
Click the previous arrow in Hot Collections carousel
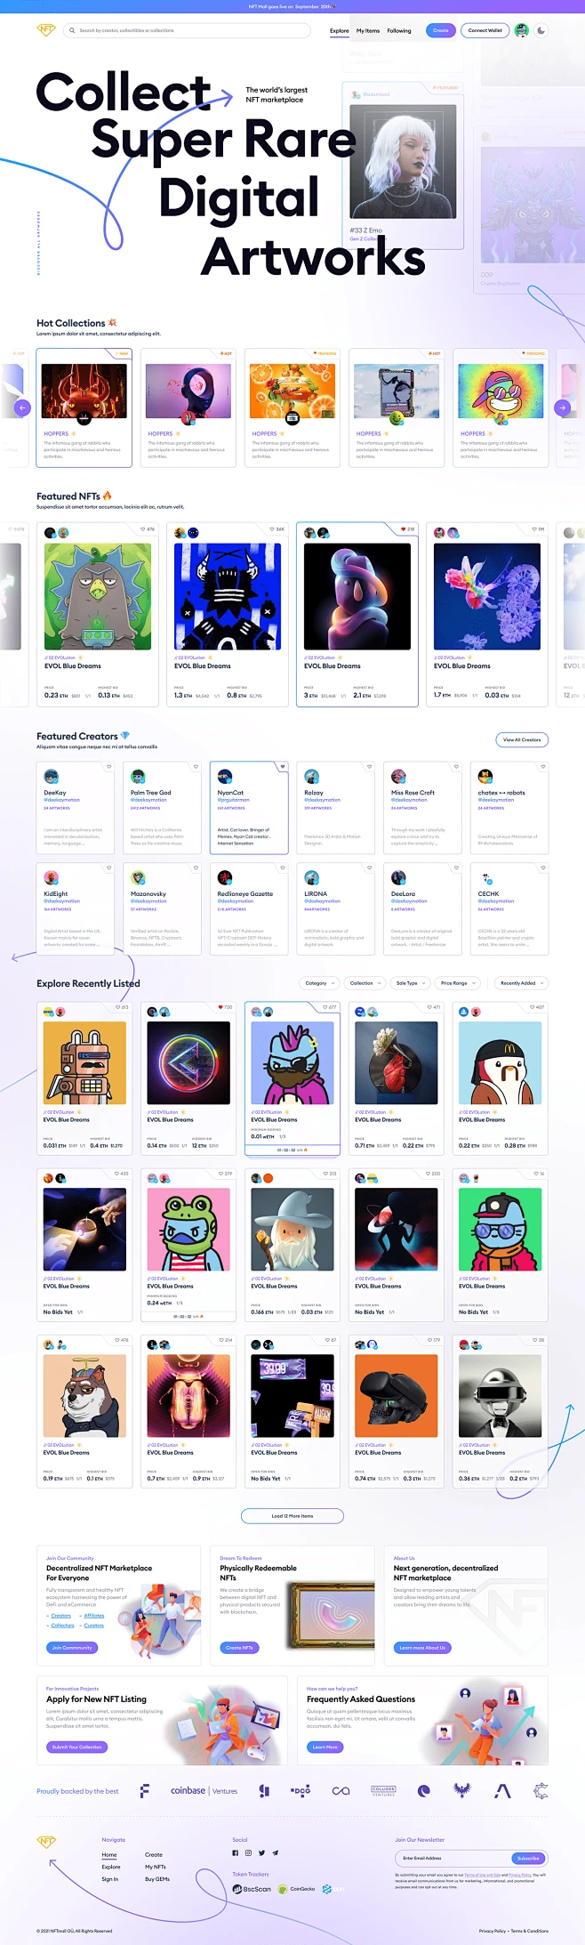coord(23,408)
